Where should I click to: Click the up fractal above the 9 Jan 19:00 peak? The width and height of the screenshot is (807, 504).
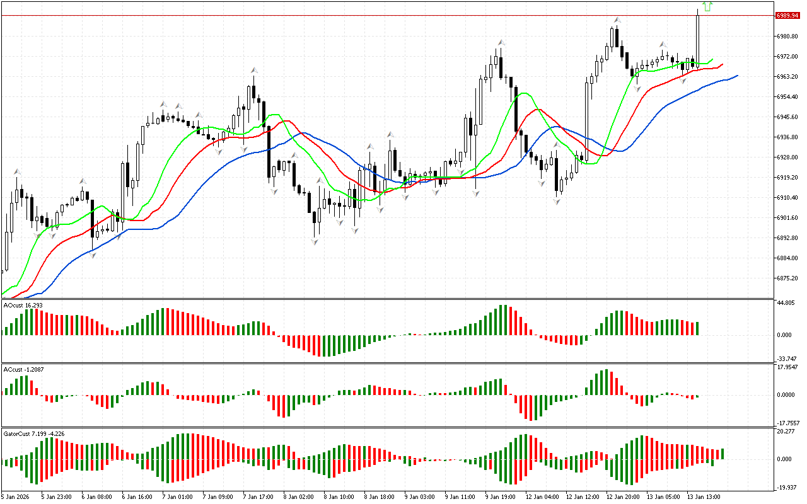501,43
